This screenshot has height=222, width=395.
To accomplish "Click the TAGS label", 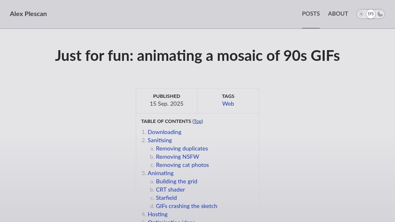I will 228,96.
